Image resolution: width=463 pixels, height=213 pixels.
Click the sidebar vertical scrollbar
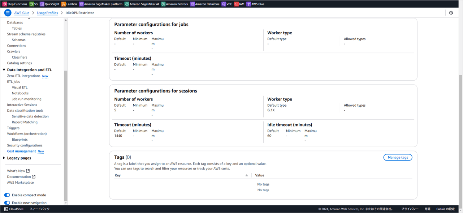tap(65, 136)
